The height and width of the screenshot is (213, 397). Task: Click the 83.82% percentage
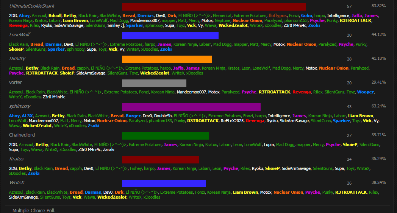point(378,6)
